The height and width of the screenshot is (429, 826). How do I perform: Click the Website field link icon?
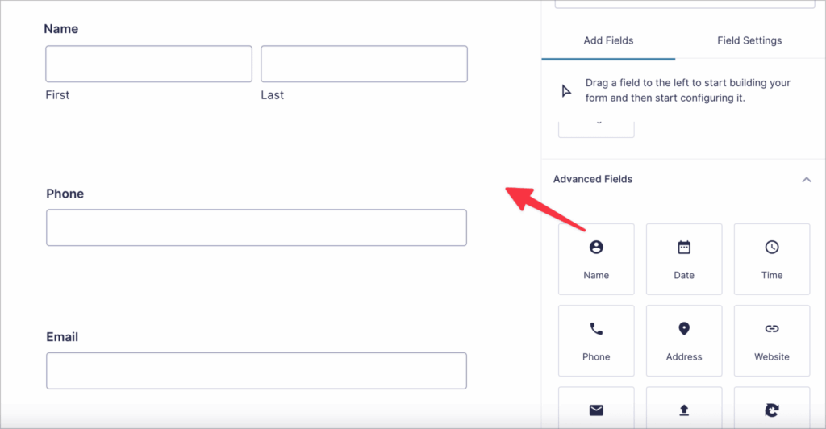772,329
